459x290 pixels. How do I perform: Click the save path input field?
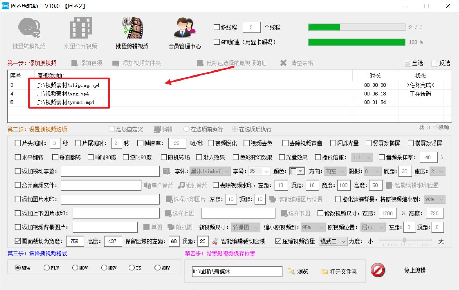point(237,272)
